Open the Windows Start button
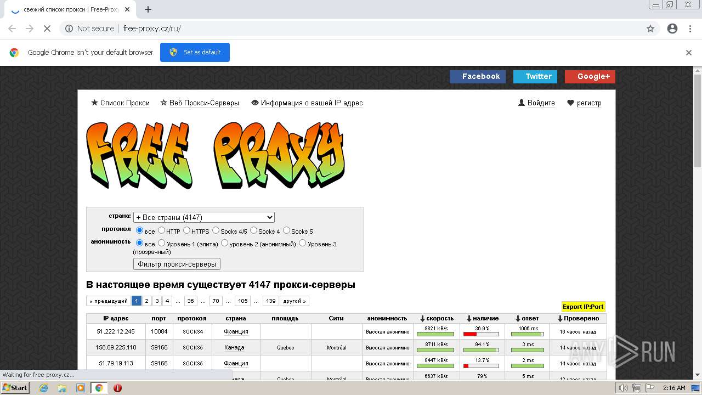Image resolution: width=702 pixels, height=395 pixels. pyautogui.click(x=15, y=388)
